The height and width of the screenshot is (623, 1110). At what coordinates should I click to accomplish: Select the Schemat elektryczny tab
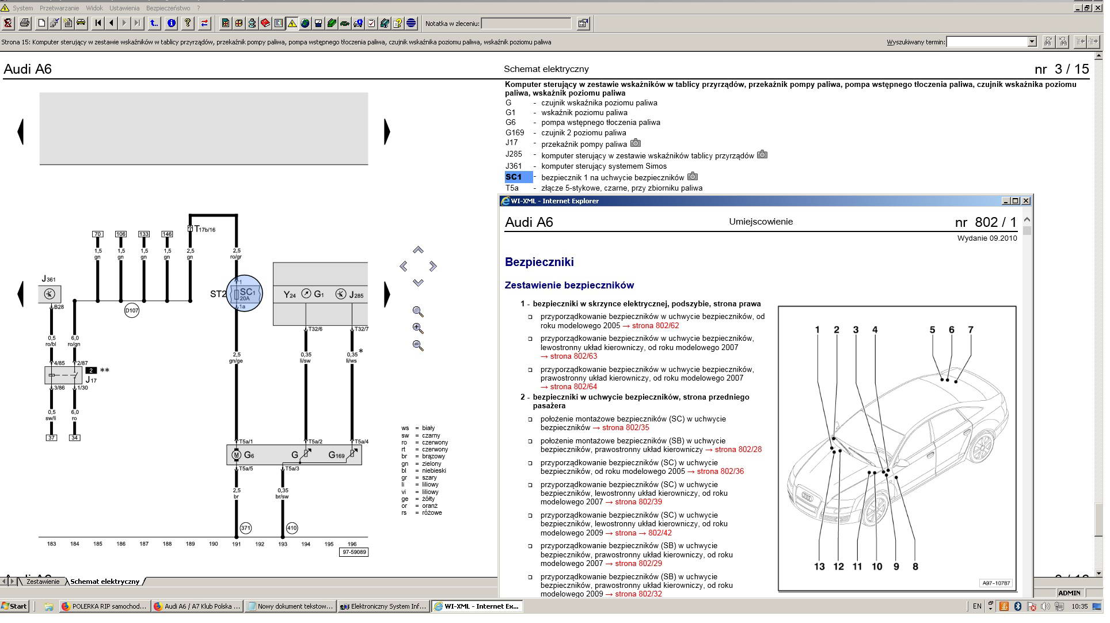(105, 582)
